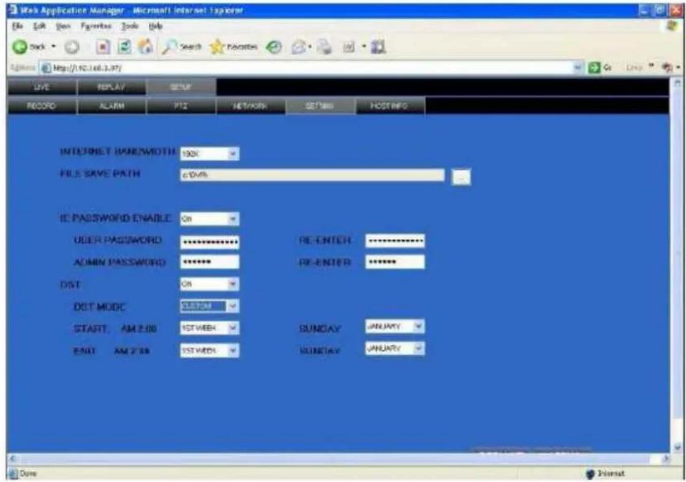Open the End week dropdown
Screen dimensions: 686x482
(x=233, y=350)
